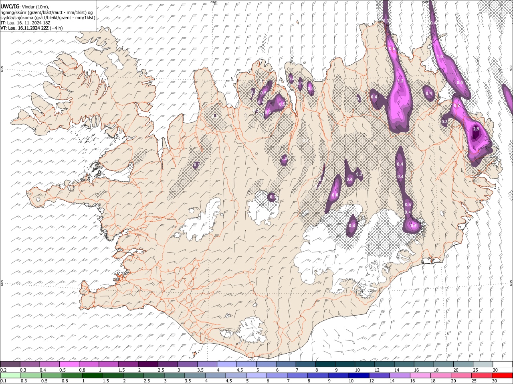Pick the white snow legend swatch above 30
513x384 pixels.
[503, 364]
